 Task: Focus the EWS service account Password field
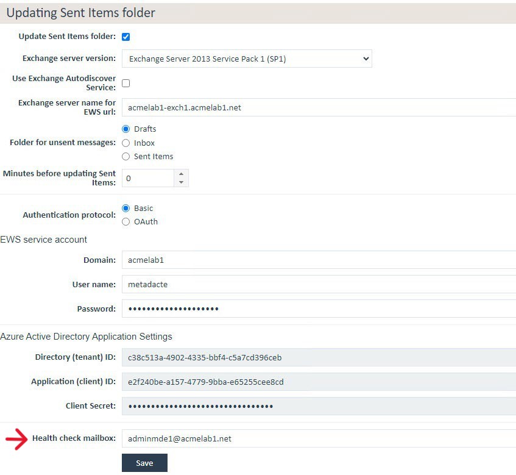[x=317, y=309]
